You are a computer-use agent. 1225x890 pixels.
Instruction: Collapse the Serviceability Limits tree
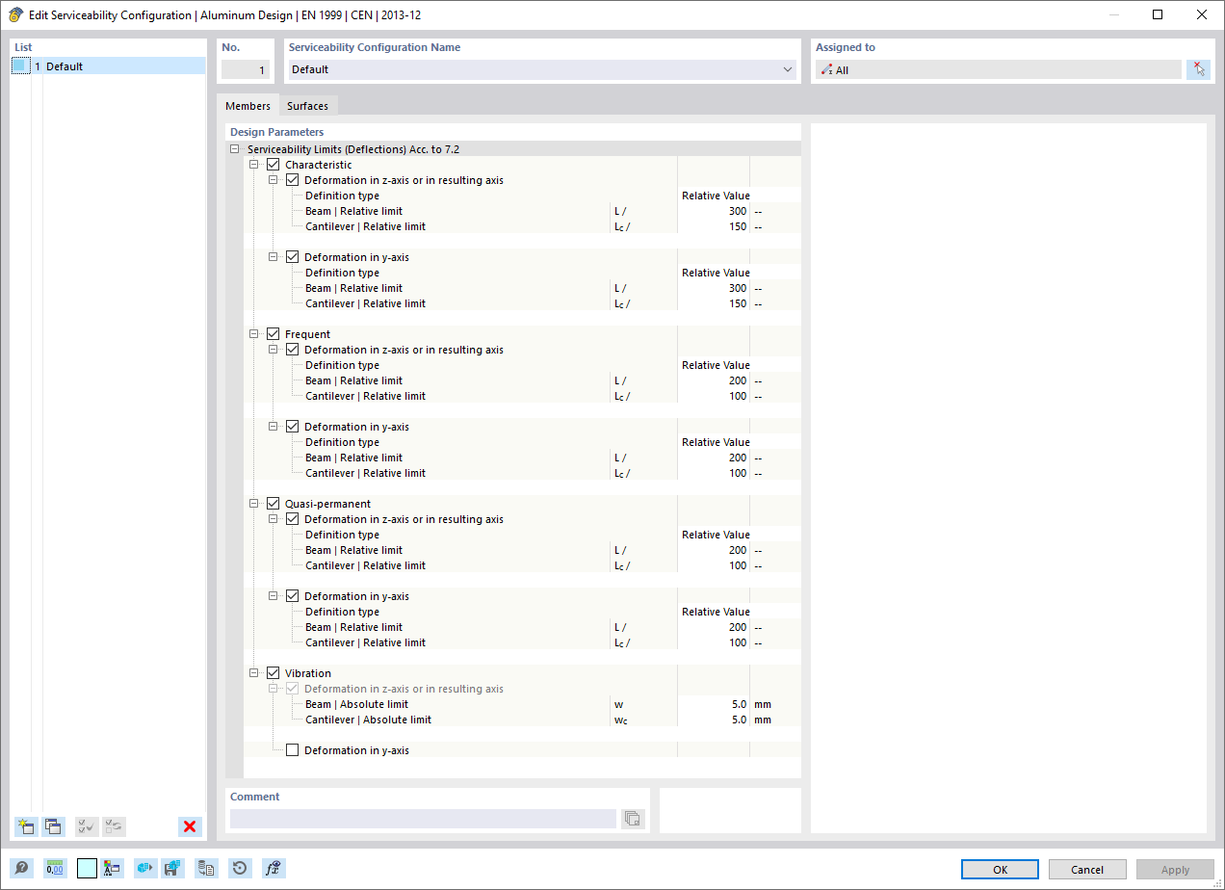[x=234, y=148]
